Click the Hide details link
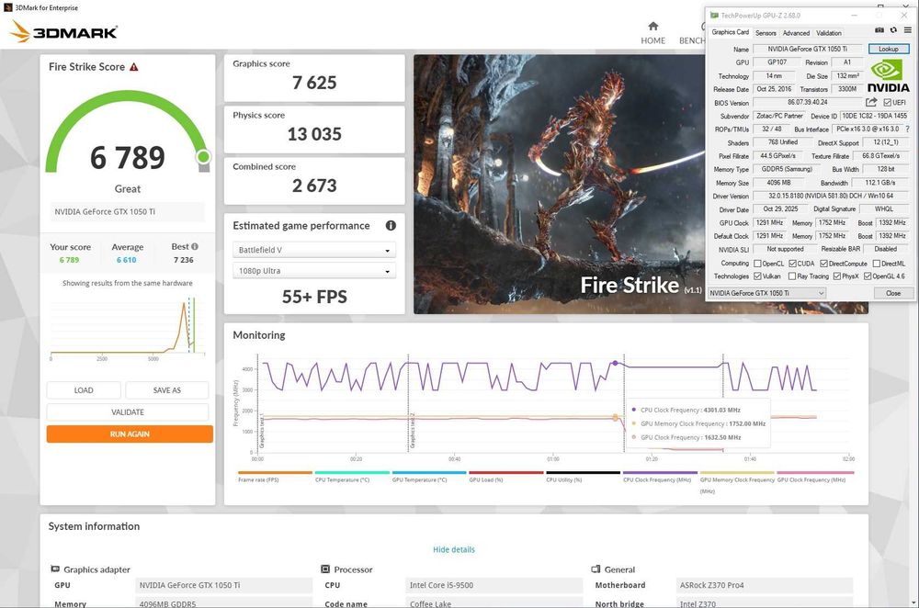 click(454, 549)
